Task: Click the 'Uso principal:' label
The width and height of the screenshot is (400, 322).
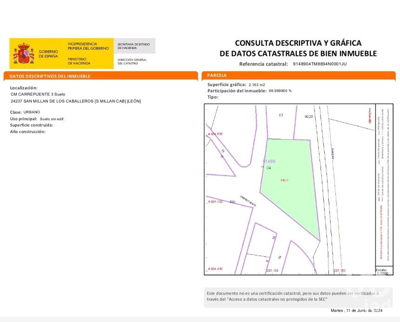Action: (x=23, y=119)
